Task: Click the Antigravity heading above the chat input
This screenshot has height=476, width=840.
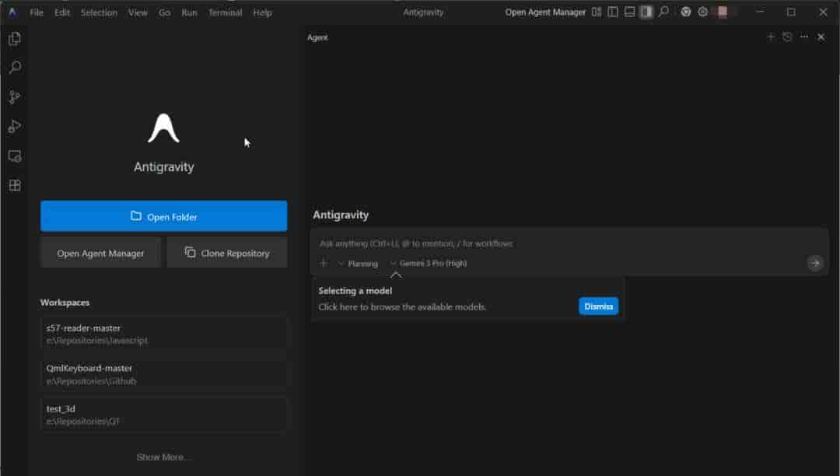Action: [x=341, y=215]
